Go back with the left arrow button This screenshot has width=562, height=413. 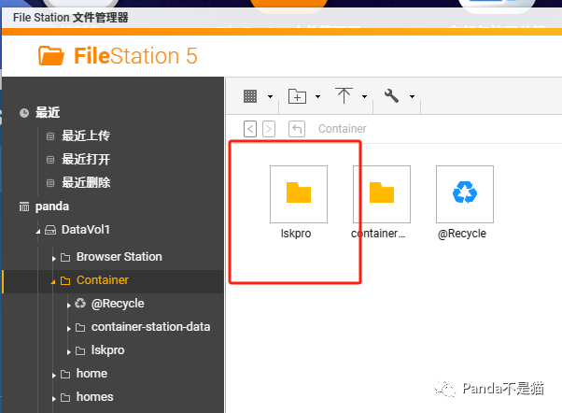click(250, 129)
